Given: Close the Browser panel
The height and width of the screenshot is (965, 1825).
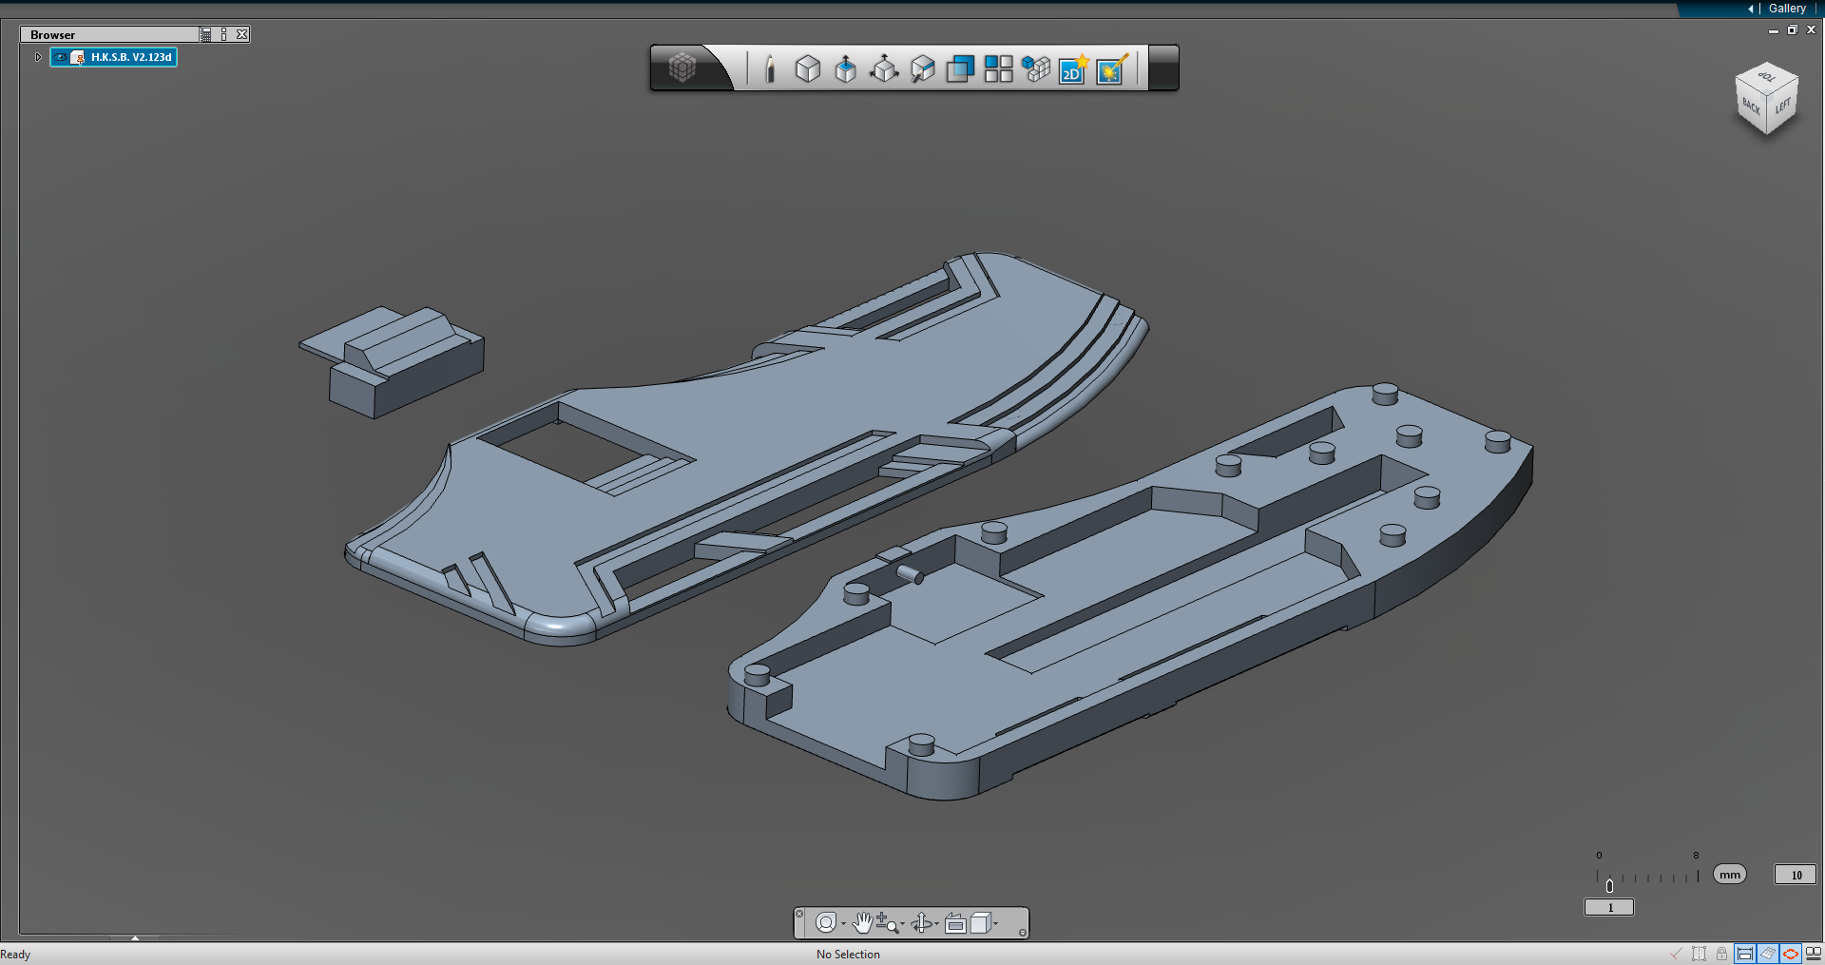Looking at the screenshot, I should click(241, 34).
